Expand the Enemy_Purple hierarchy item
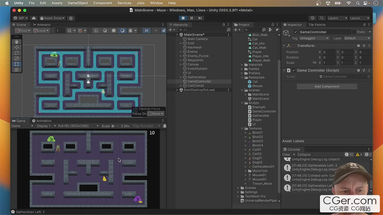This screenshot has height=215, width=383. (x=181, y=56)
